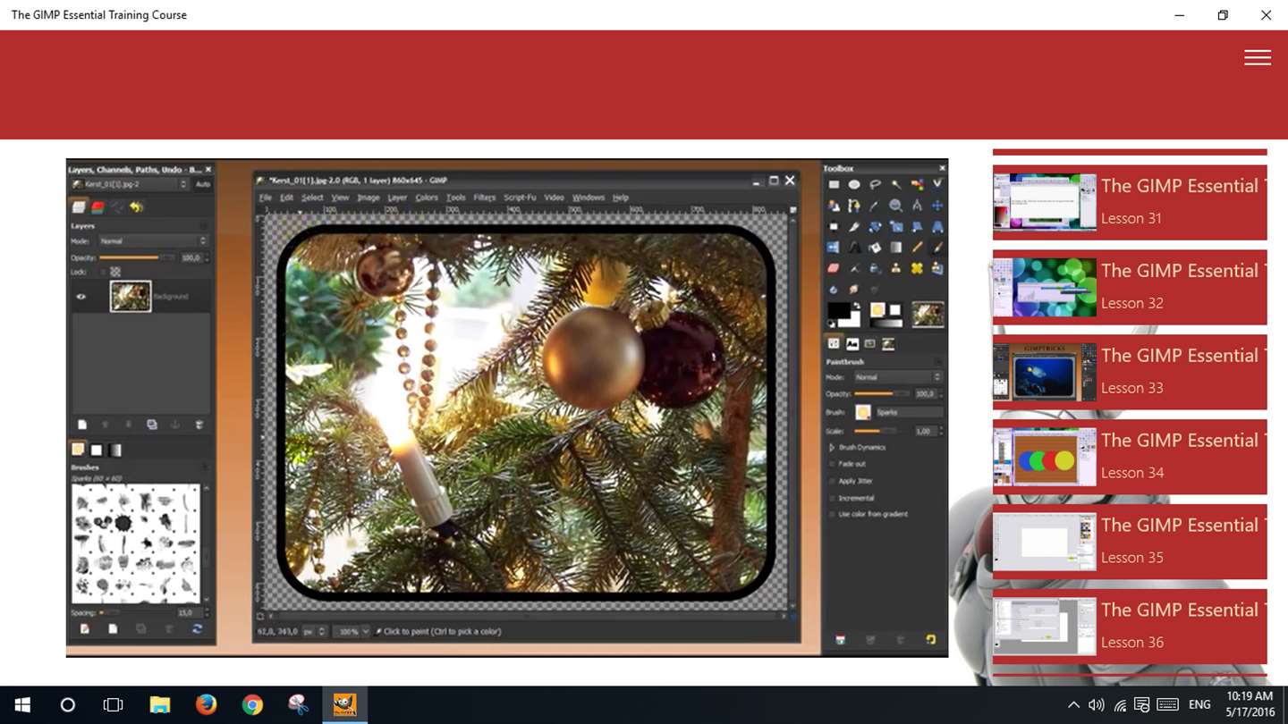Viewport: 1288px width, 724px height.
Task: Select the Pencil tool
Action: (x=917, y=247)
